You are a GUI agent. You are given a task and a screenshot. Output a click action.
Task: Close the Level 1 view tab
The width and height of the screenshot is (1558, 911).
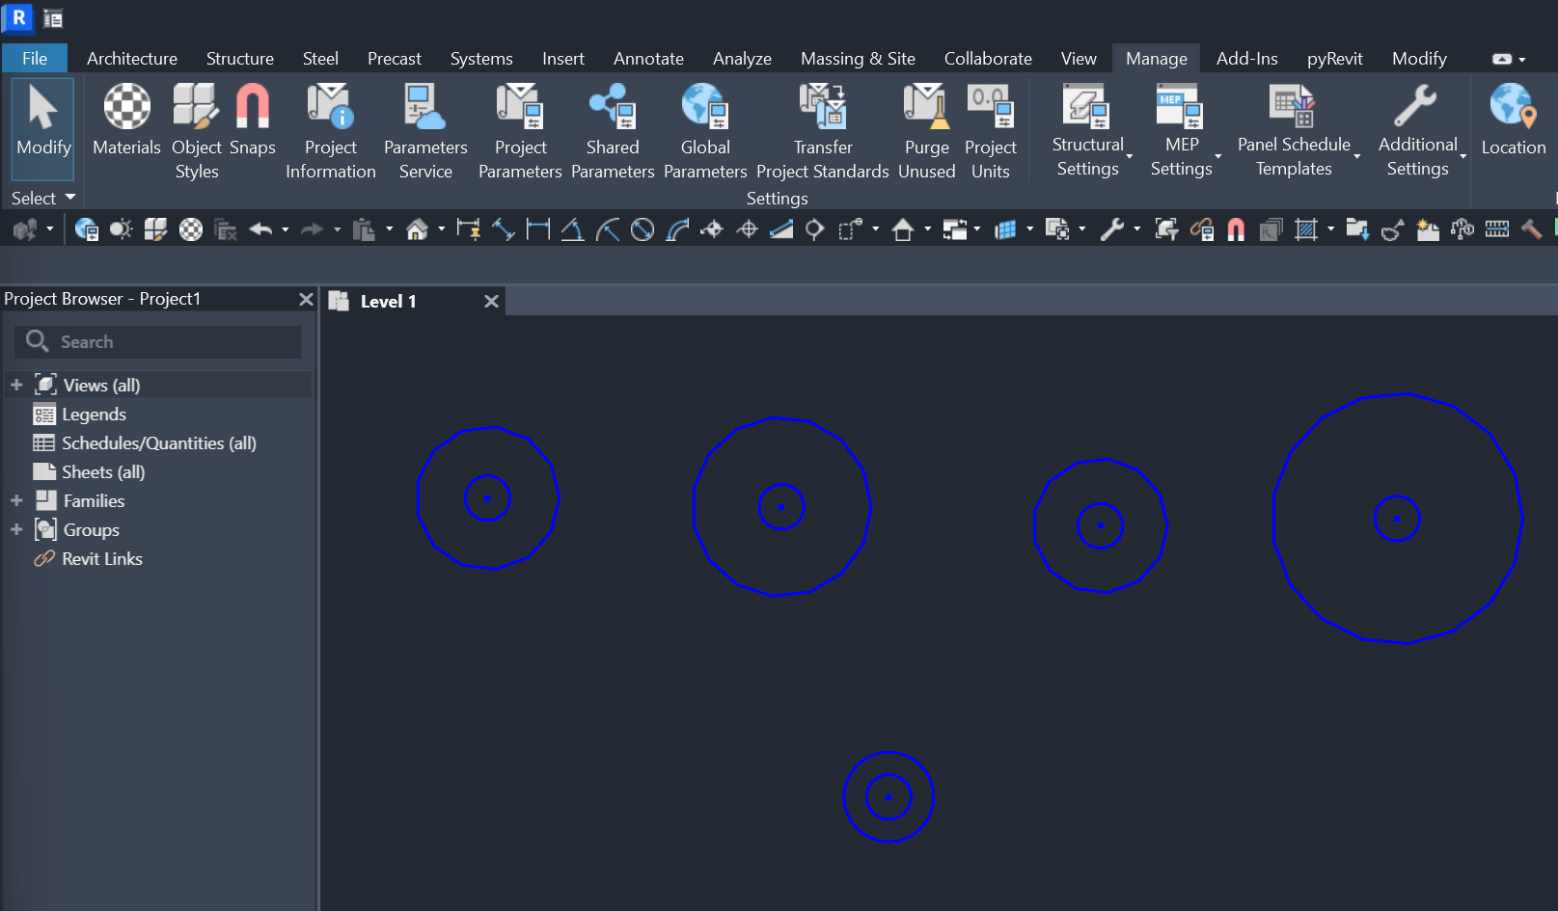491,301
